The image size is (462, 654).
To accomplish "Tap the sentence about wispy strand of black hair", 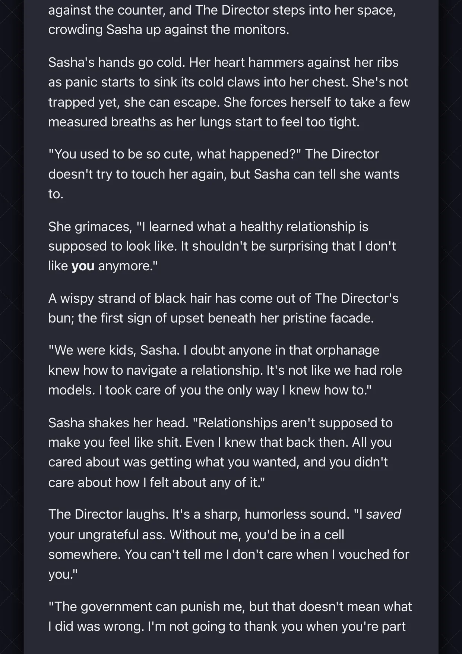I will click(x=223, y=308).
